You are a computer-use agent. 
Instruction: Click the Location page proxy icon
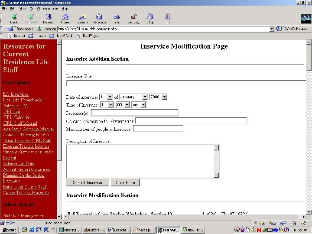[39, 29]
